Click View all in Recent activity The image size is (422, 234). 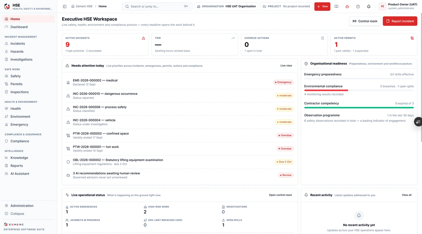point(407,195)
